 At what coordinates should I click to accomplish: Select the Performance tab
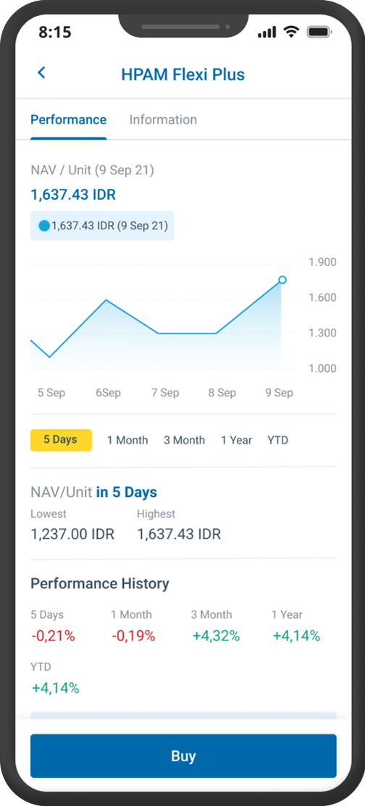pos(69,120)
